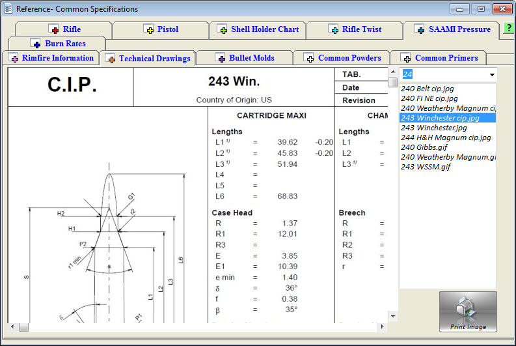
Task: Select 244 H&H Magnum cip.jpg
Action: [x=448, y=137]
